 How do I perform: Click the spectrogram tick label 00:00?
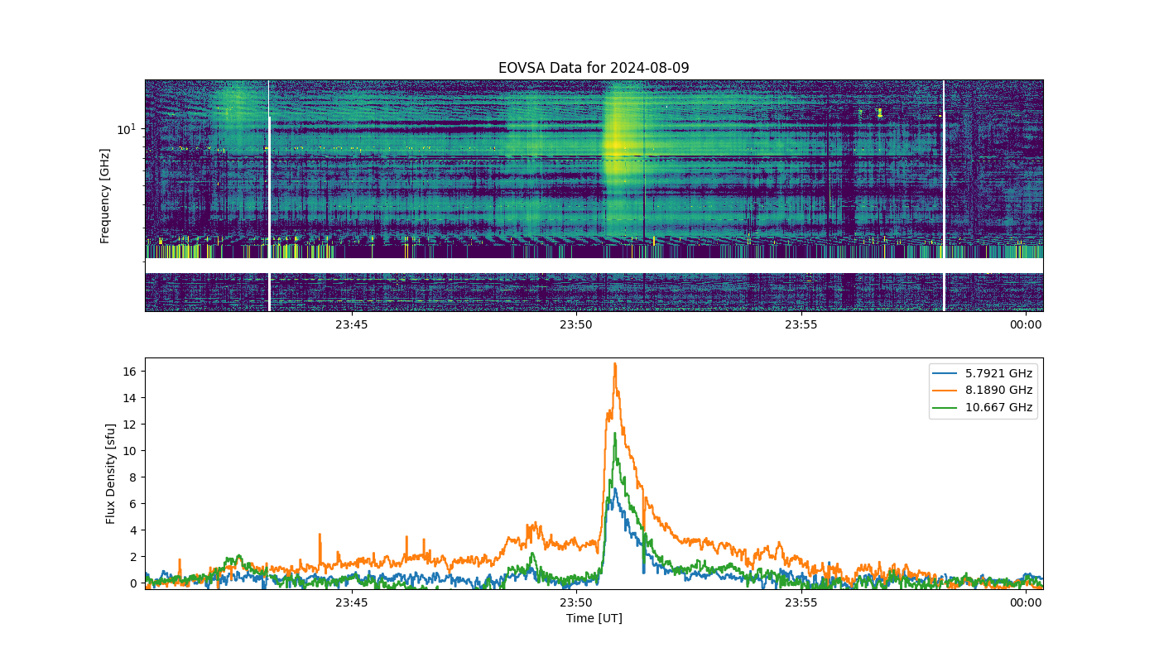(x=1026, y=324)
